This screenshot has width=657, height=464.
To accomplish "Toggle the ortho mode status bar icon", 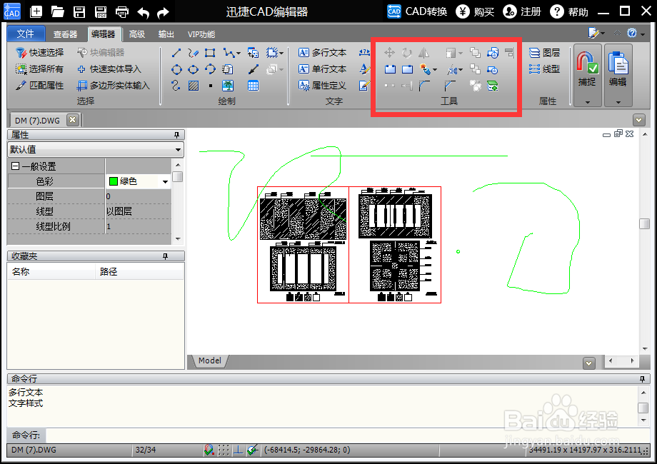I will click(238, 450).
